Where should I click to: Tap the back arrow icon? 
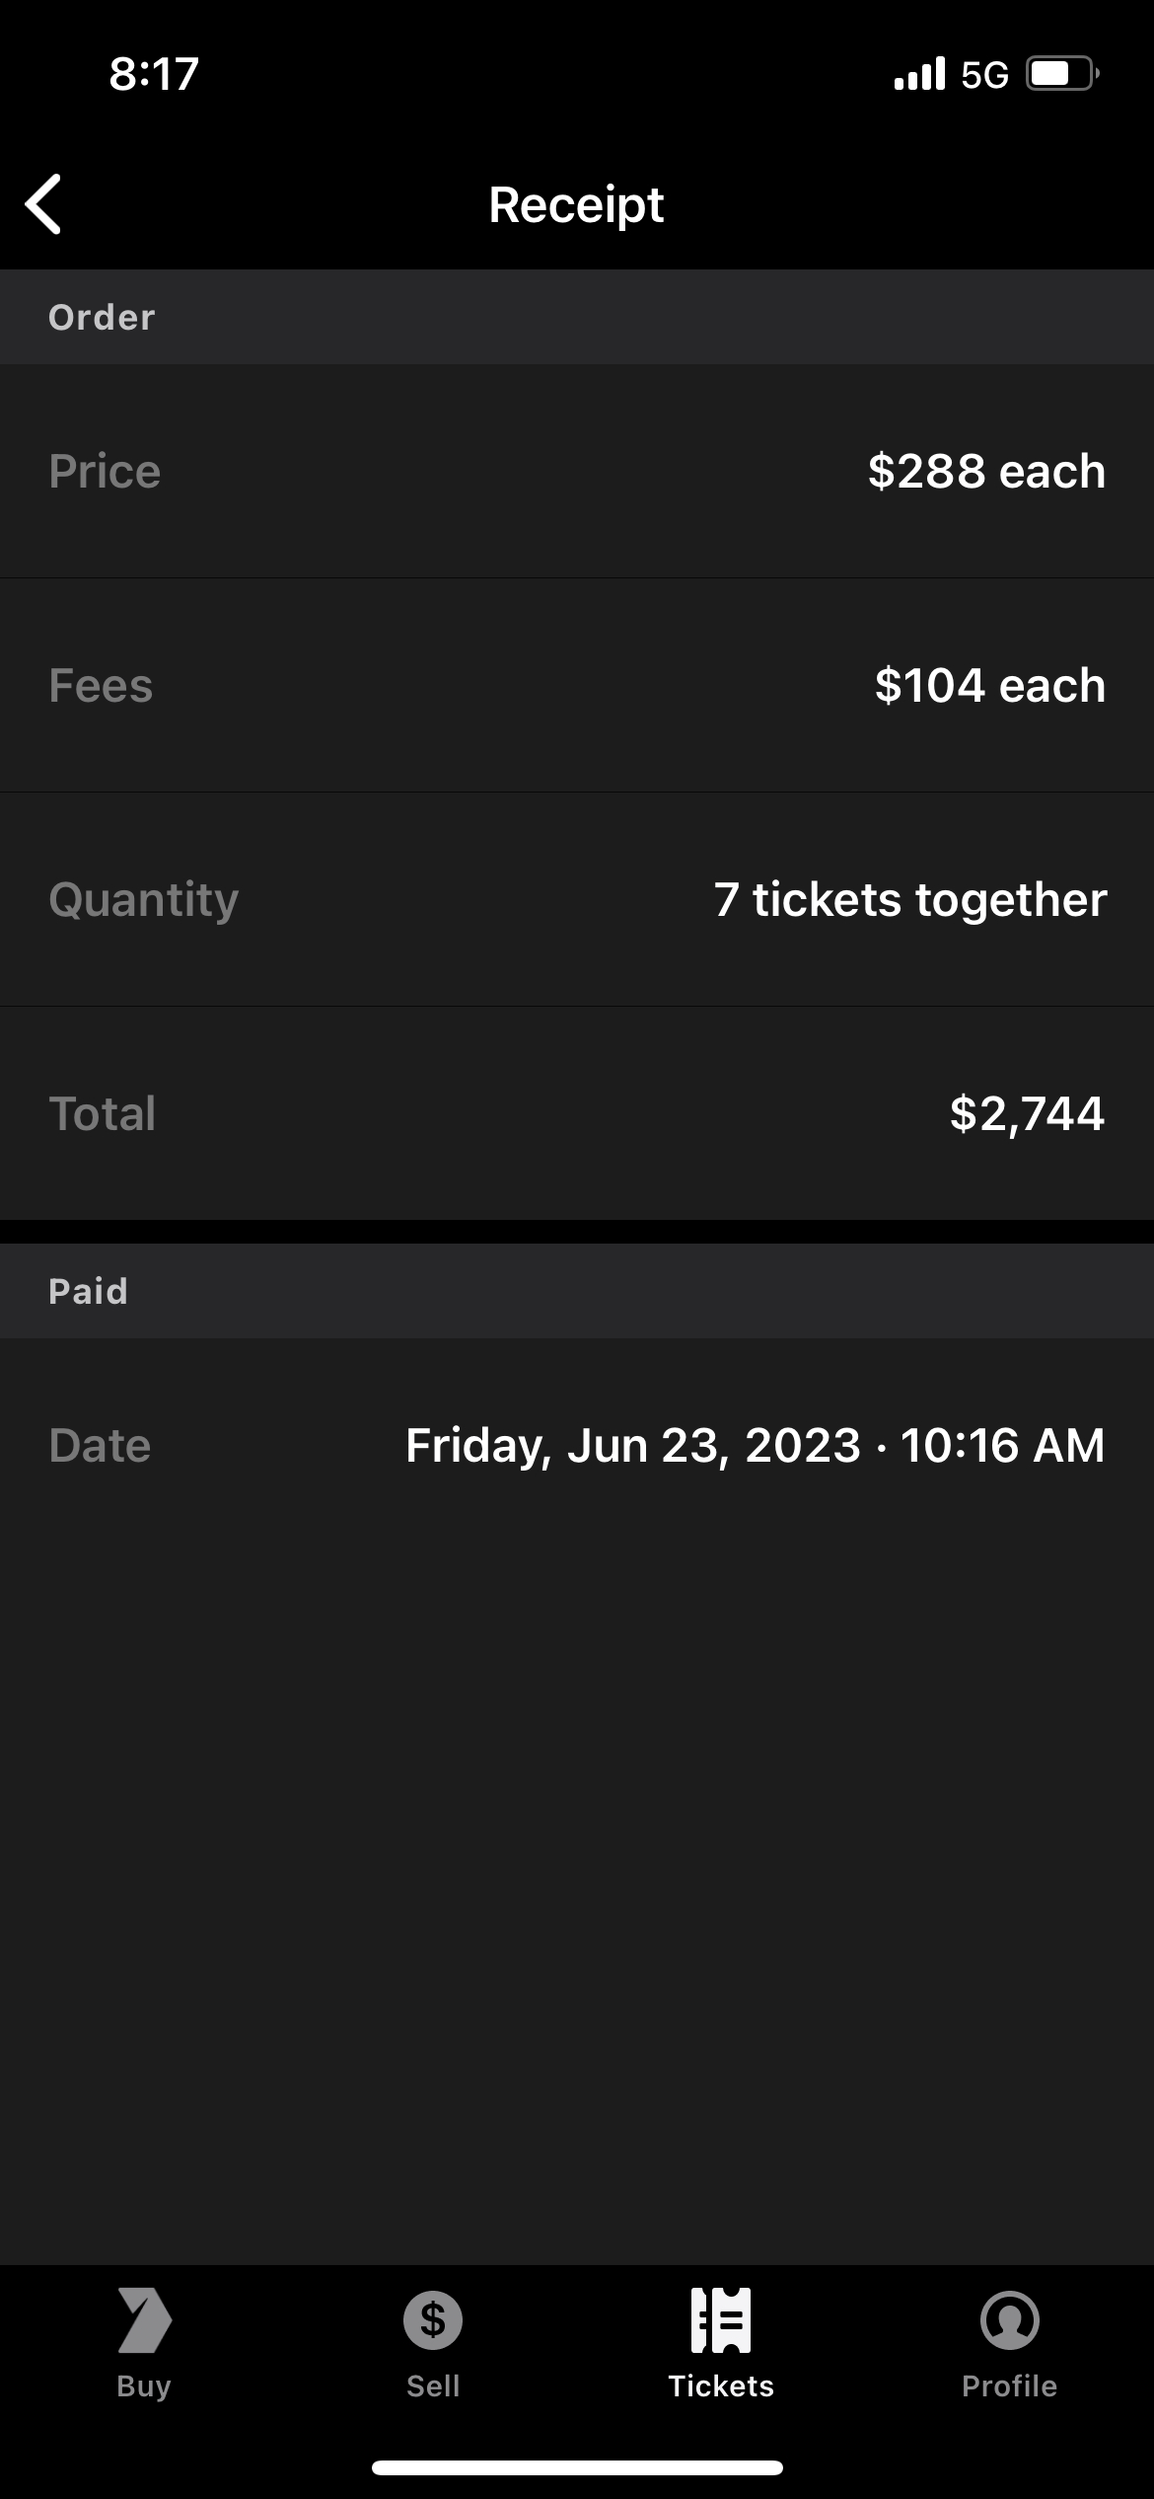(44, 204)
